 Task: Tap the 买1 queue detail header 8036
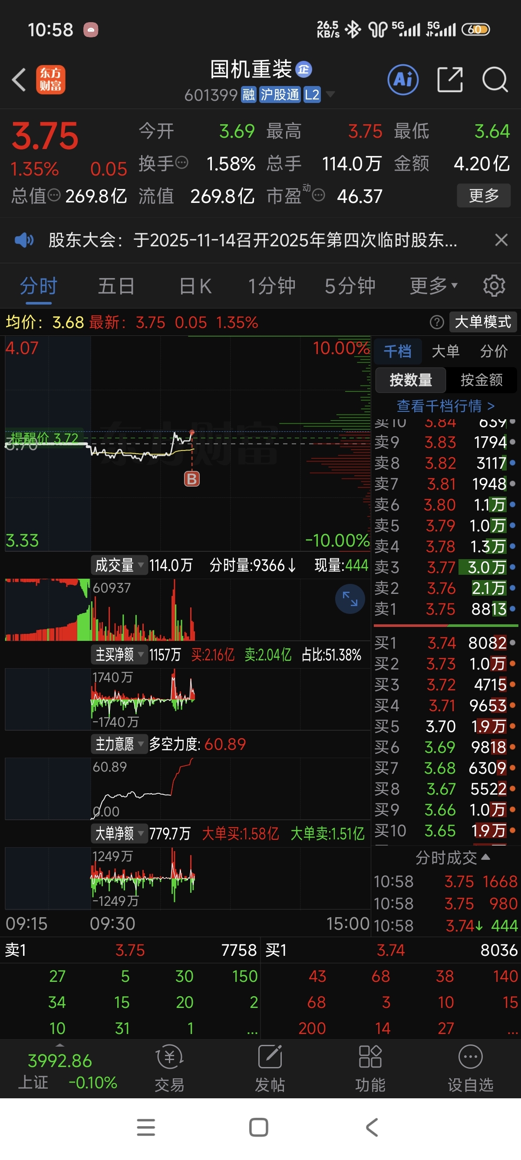[x=391, y=950]
